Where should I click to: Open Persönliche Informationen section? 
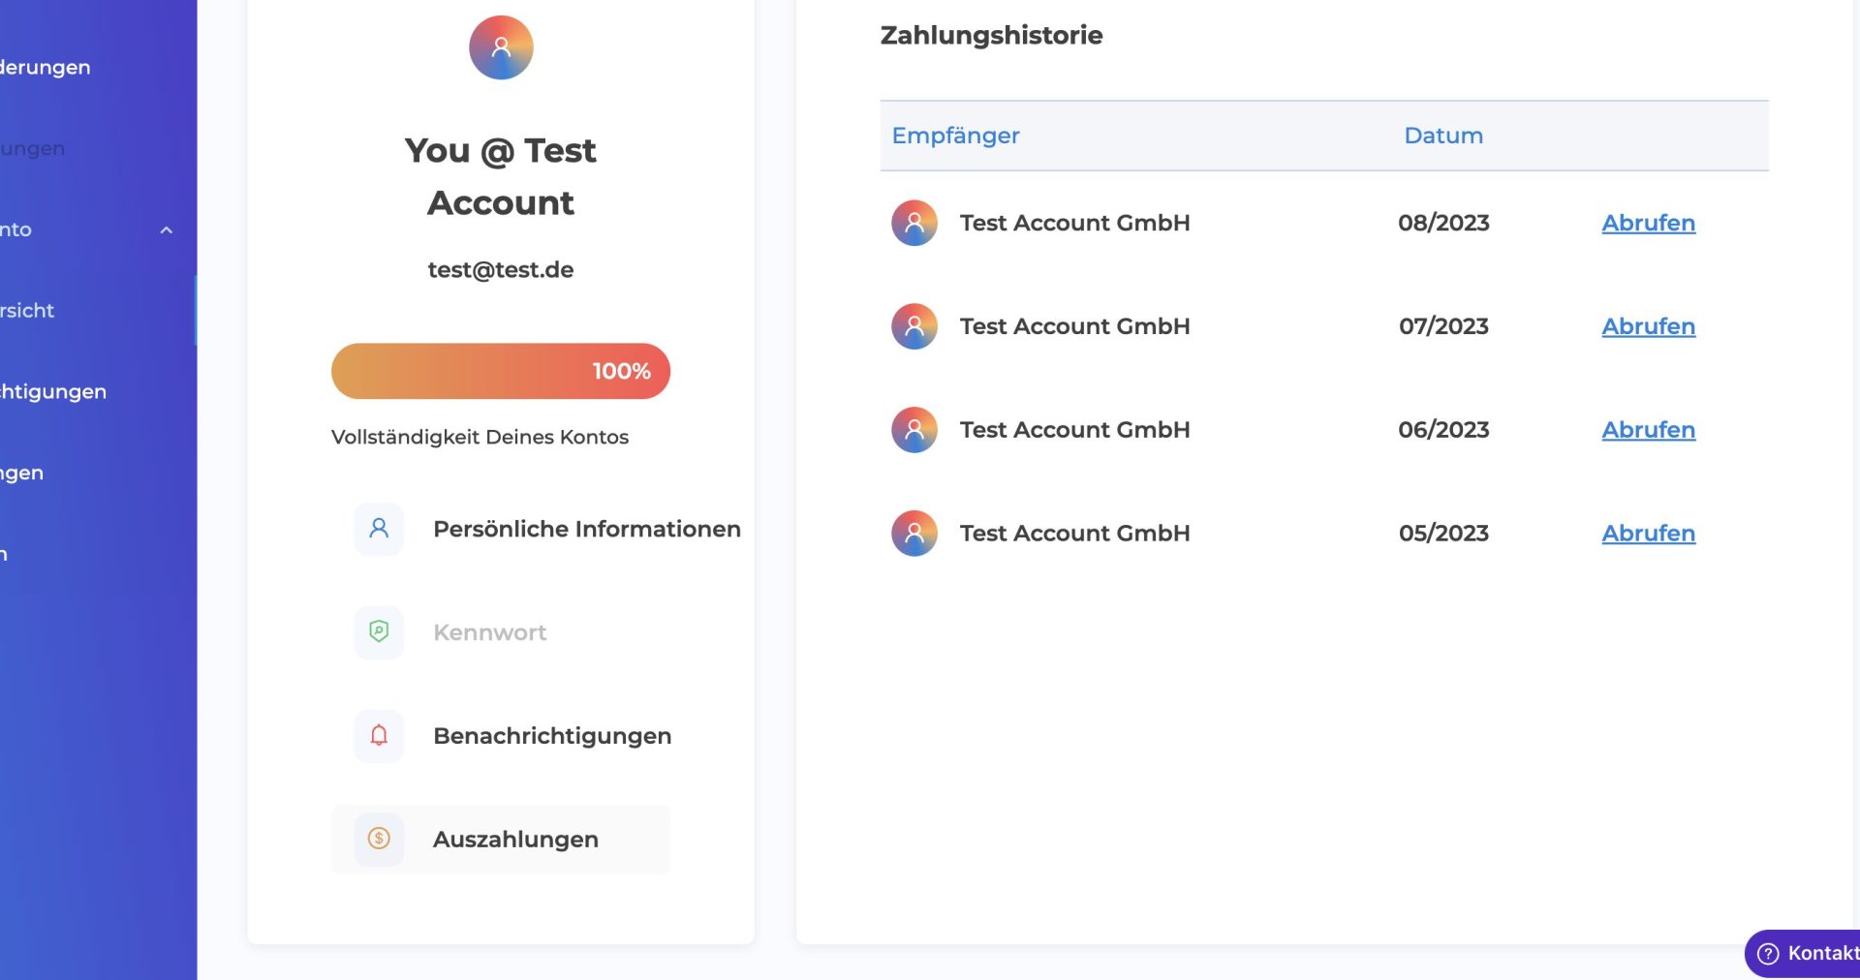pos(586,529)
